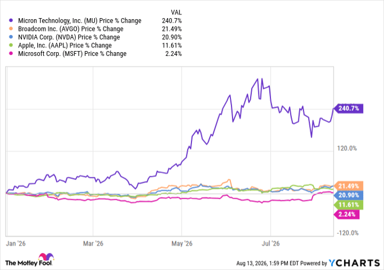Select the Micron Technology legend label
This screenshot has width=384, height=270.
point(80,21)
